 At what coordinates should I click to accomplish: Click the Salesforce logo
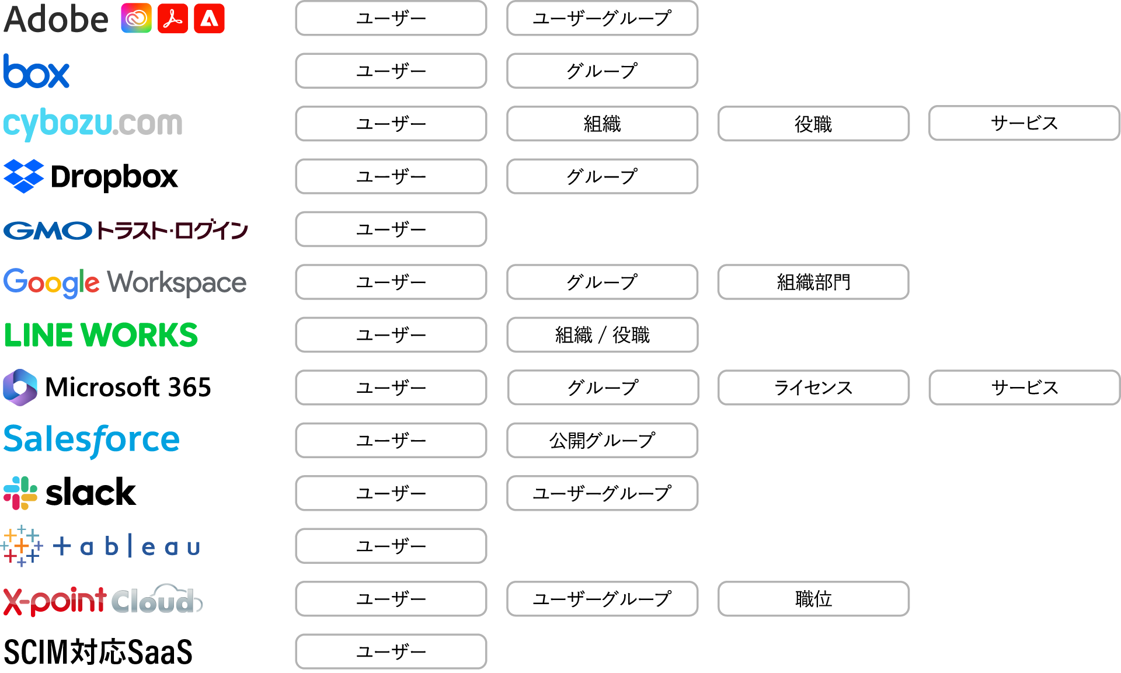click(92, 440)
